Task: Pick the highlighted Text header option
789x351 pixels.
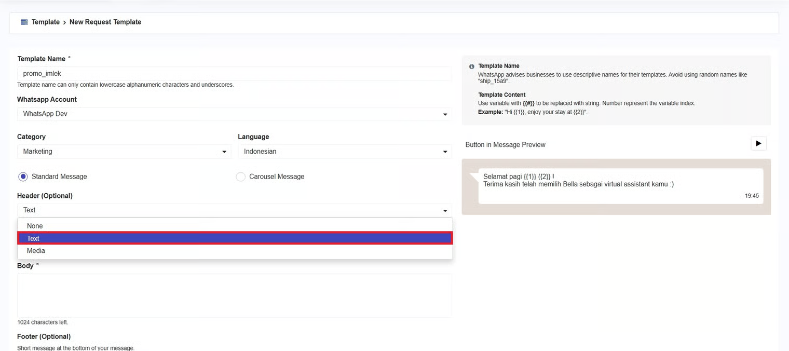Action: [235, 238]
